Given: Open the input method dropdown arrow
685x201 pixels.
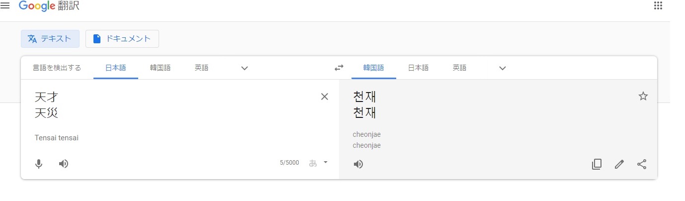Looking at the screenshot, I should [x=326, y=162].
